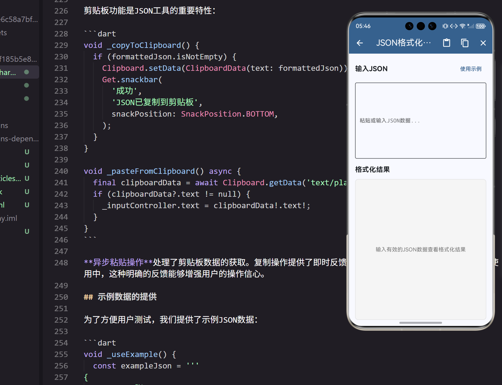Click the Wi-Fi icon in phone status bar
The image size is (502, 385).
pyautogui.click(x=463, y=26)
